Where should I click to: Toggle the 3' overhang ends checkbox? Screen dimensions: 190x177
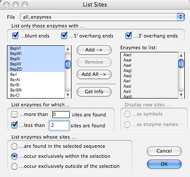tap(129, 35)
